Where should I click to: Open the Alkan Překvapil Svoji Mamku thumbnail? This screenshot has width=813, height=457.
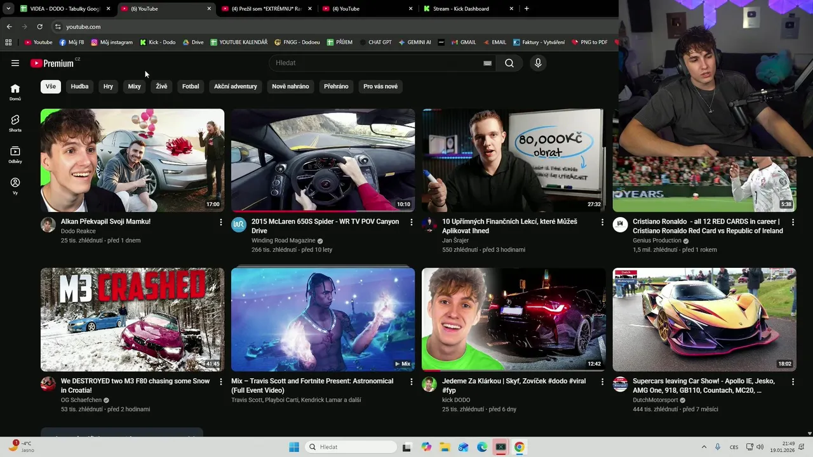click(x=132, y=160)
